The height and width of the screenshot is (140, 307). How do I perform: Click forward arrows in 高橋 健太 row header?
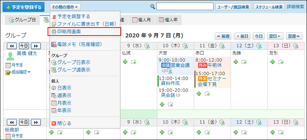pos(36,46)
